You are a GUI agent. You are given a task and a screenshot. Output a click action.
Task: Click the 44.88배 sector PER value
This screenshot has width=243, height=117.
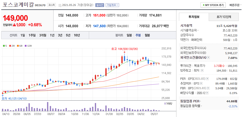(232, 101)
